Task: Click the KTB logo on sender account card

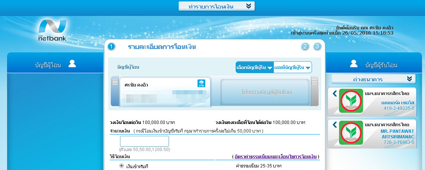Action: [202, 84]
